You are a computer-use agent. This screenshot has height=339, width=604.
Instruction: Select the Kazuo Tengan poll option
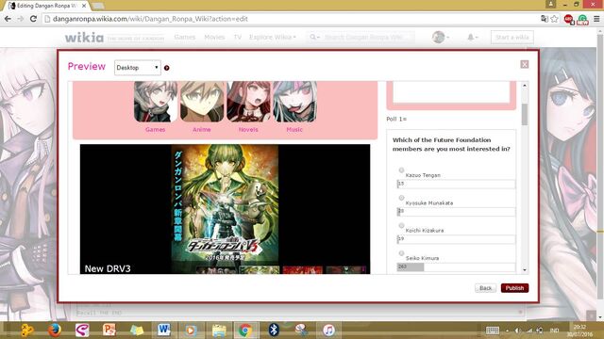click(x=401, y=169)
